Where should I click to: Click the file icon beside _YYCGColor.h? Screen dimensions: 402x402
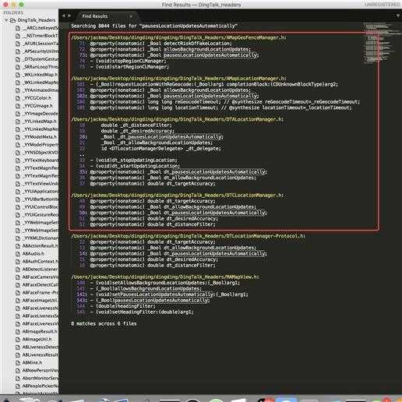pyautogui.click(x=18, y=98)
